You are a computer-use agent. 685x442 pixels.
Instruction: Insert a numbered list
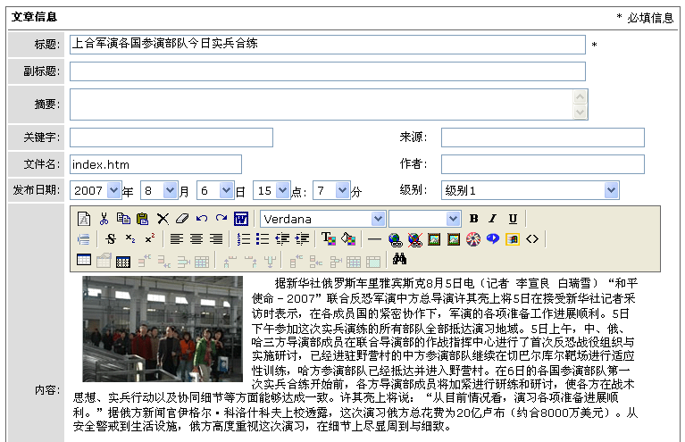coord(243,239)
